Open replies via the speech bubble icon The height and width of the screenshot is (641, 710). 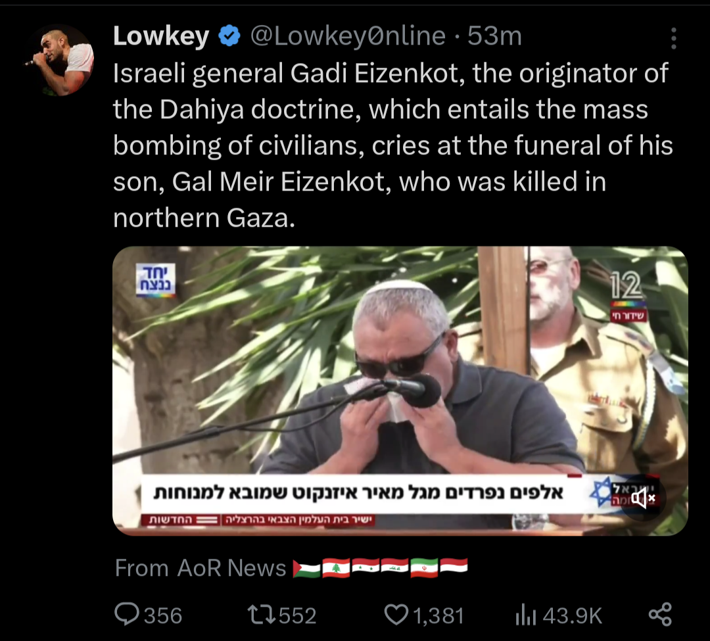click(127, 614)
